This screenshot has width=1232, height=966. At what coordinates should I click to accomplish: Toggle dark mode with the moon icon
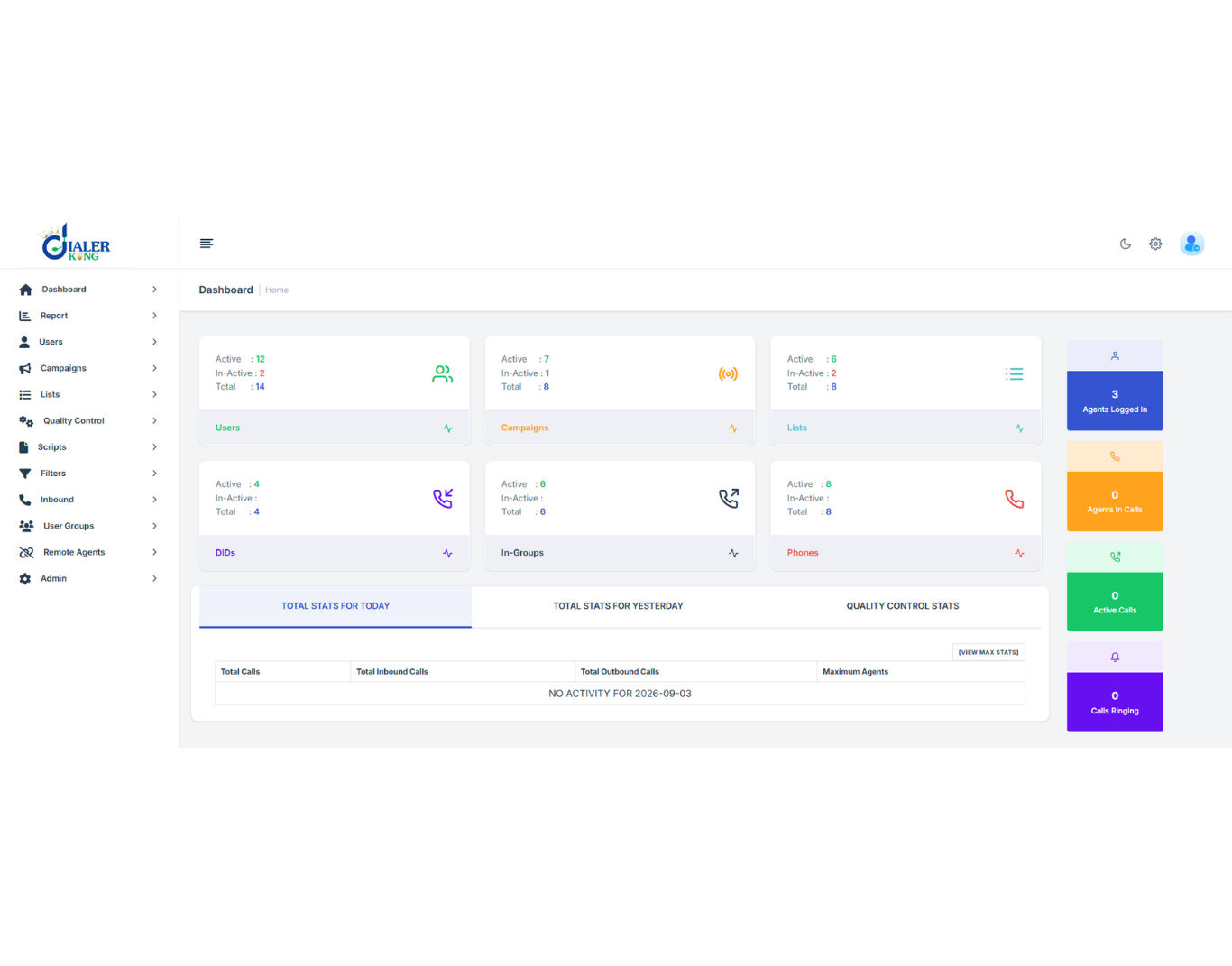pyautogui.click(x=1126, y=244)
